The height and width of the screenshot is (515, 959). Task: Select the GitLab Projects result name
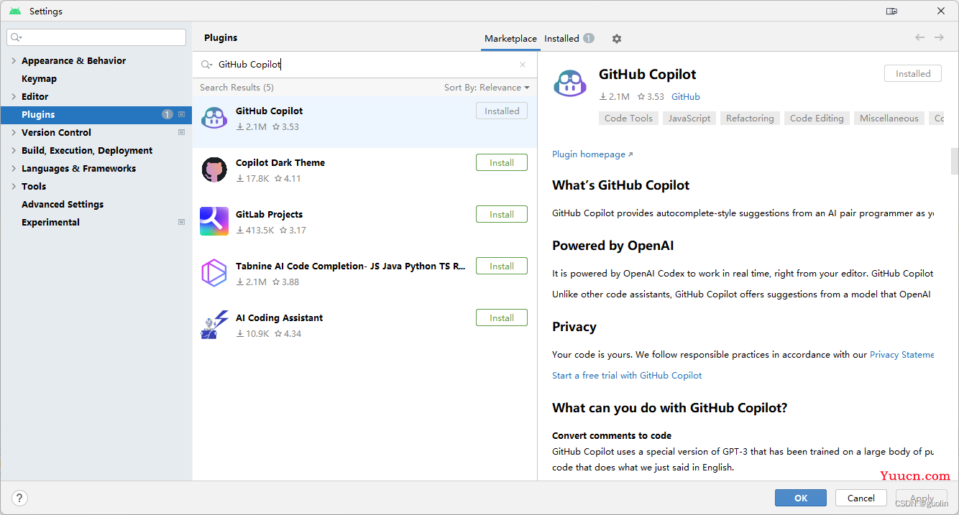point(269,215)
